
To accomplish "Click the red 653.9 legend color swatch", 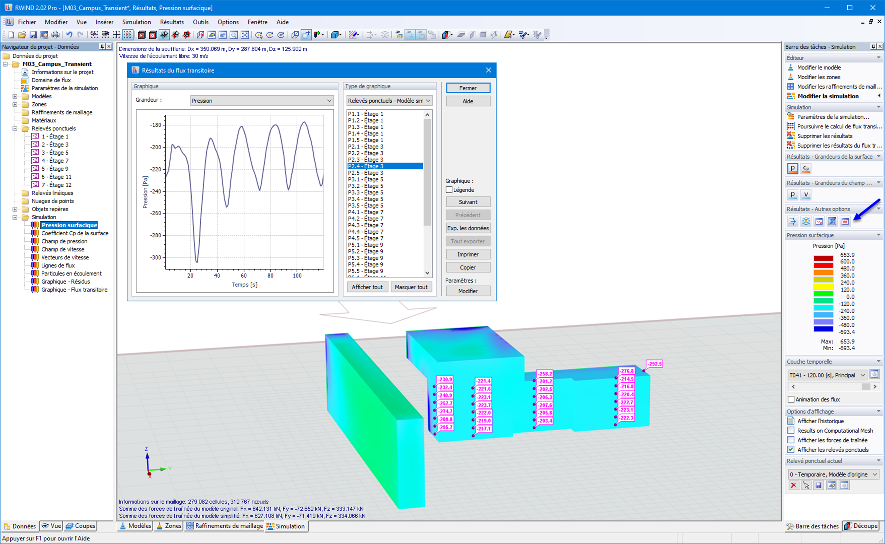I will [823, 258].
